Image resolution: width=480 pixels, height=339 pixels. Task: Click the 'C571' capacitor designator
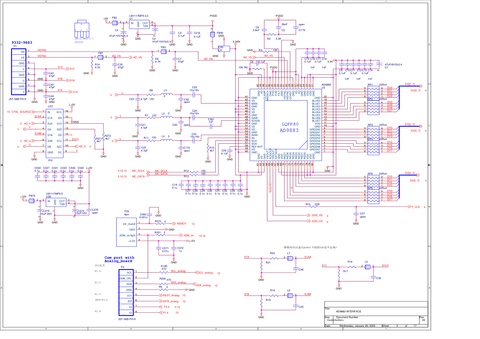165,248
